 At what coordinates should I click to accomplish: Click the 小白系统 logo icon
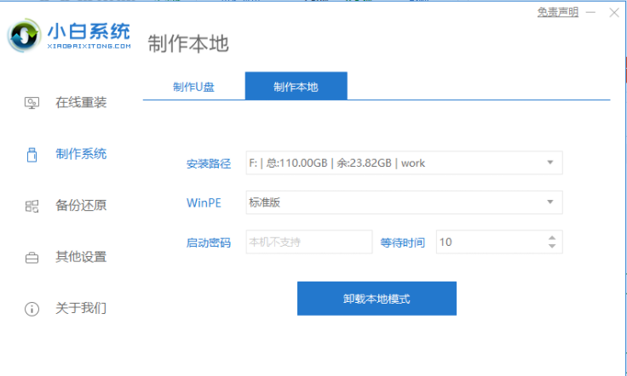pos(26,37)
